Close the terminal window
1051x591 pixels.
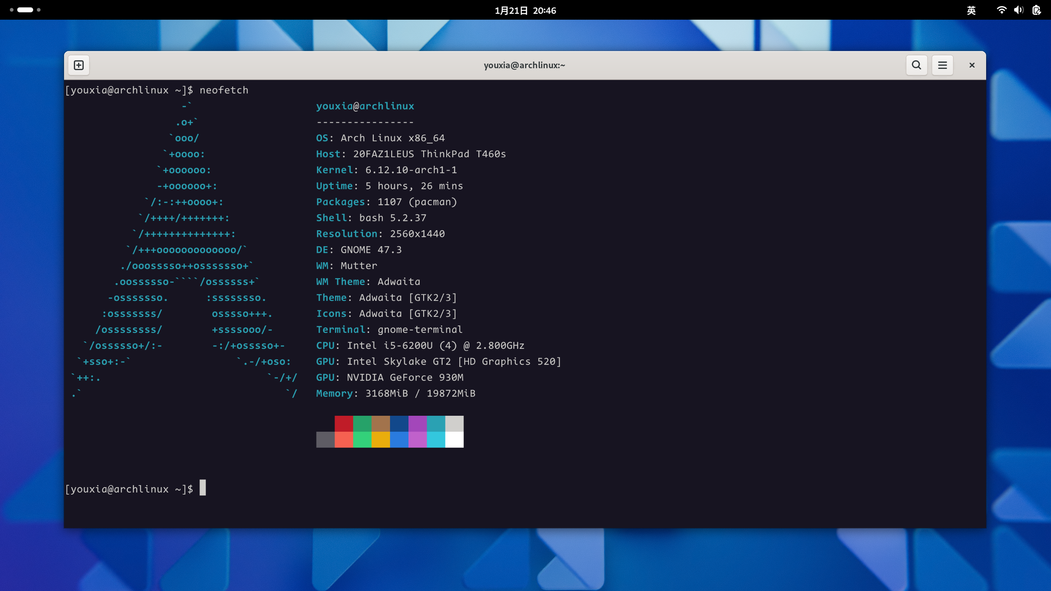[972, 65]
